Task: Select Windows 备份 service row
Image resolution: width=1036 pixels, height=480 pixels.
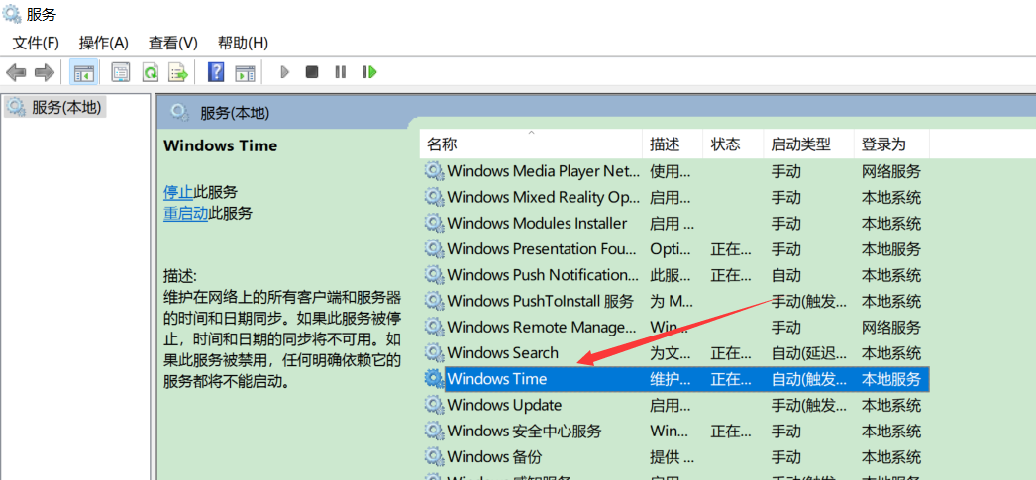Action: pos(674,457)
